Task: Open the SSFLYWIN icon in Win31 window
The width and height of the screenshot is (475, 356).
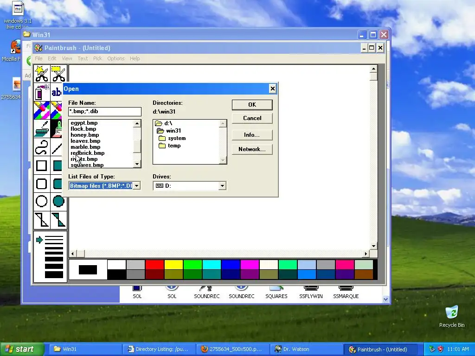Action: pyautogui.click(x=311, y=292)
